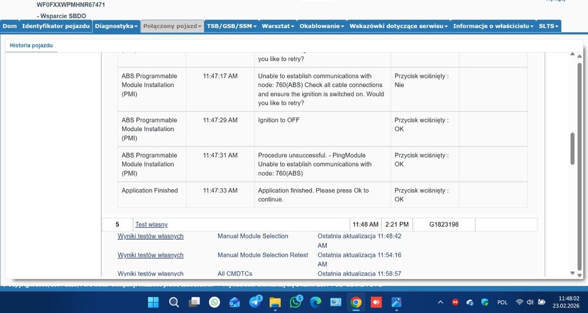Open the Test własny session link

coord(152,225)
